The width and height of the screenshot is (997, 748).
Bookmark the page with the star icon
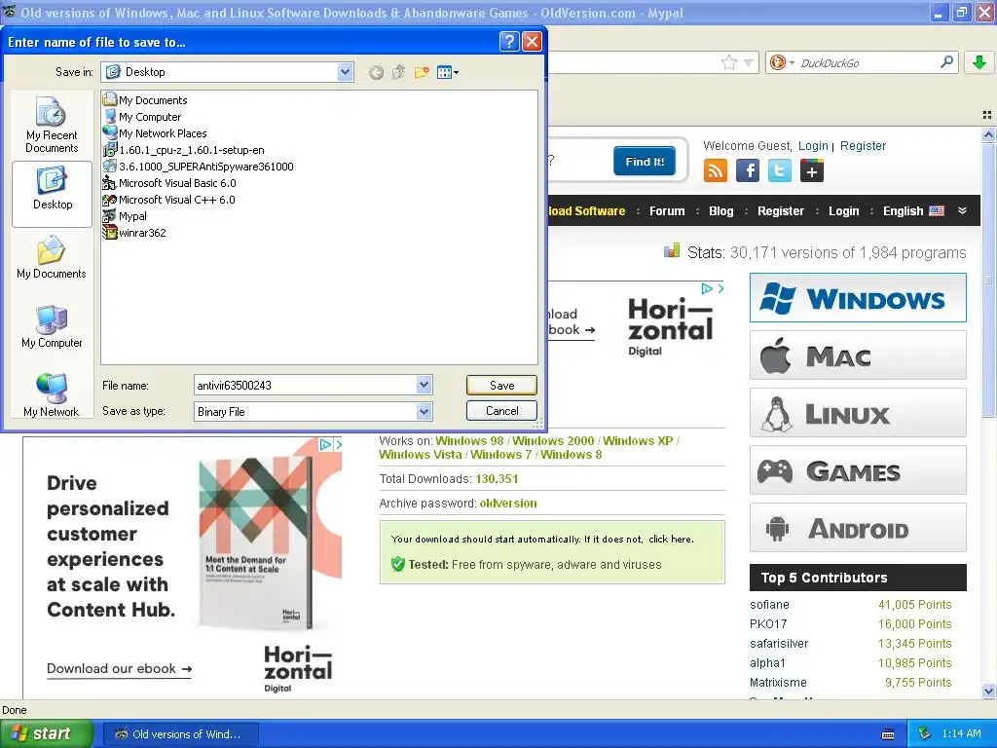(728, 62)
